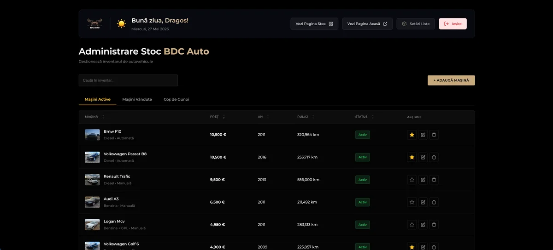
Task: Open Logan Mcv thumbnail image
Action: [x=92, y=225]
